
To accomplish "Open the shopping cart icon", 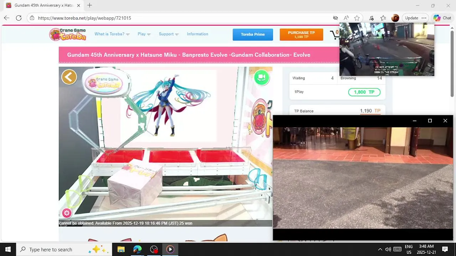I will (335, 34).
